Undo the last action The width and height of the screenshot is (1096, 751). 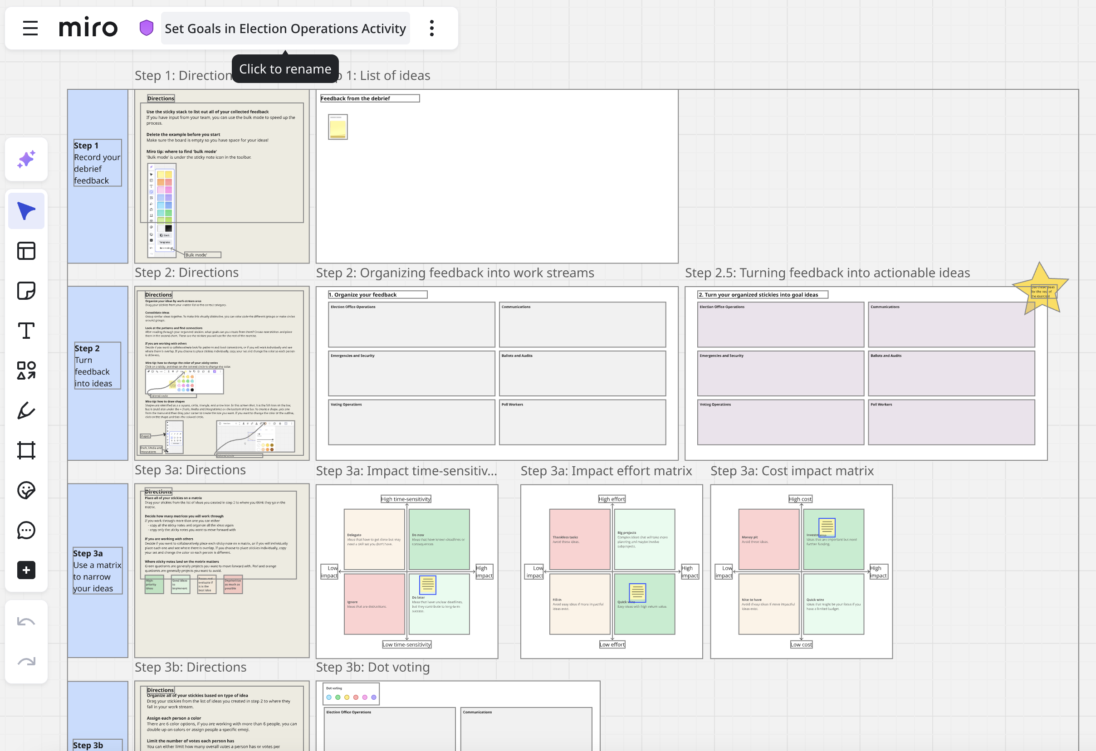coord(26,621)
